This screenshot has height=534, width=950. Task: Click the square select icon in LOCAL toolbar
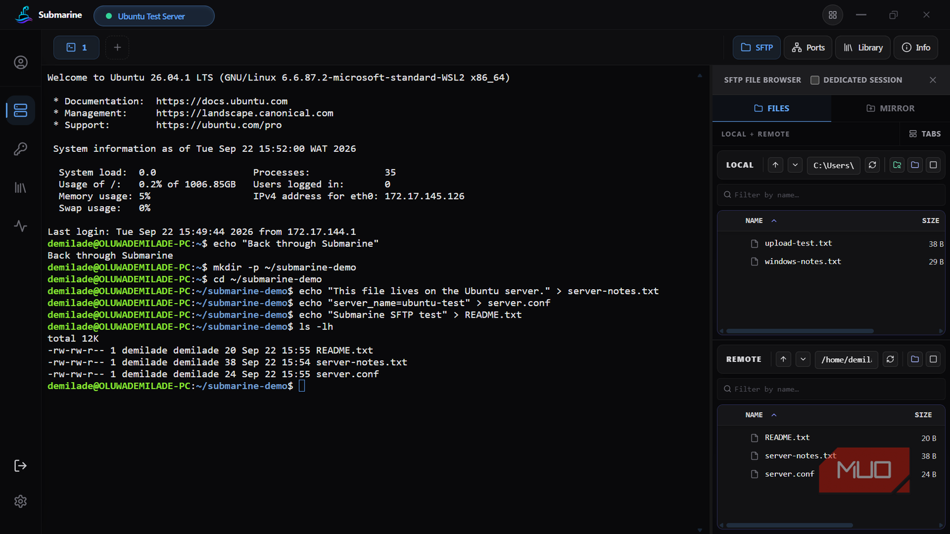(933, 165)
